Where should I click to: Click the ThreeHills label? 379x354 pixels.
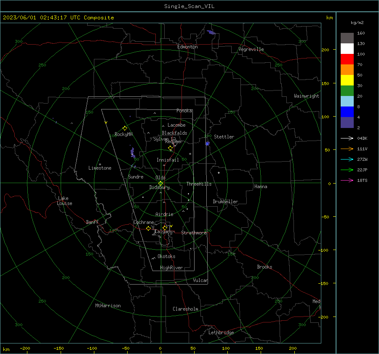pyautogui.click(x=199, y=184)
